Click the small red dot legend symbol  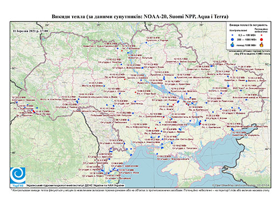pos(262,36)
